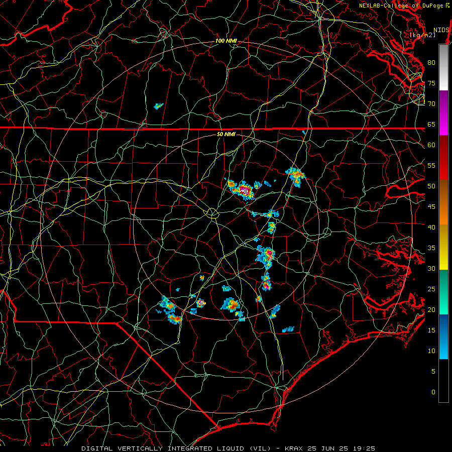Click the 20 value on the color scale
This screenshot has width=452, height=452.
pos(431,309)
